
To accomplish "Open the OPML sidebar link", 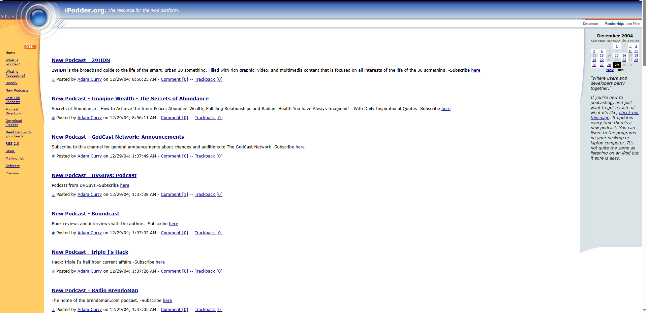I will [10, 151].
